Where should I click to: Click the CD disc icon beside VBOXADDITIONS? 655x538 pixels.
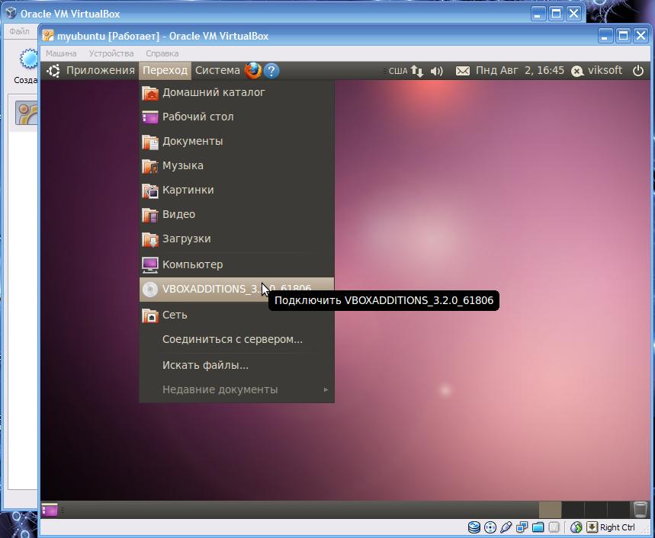pos(150,289)
